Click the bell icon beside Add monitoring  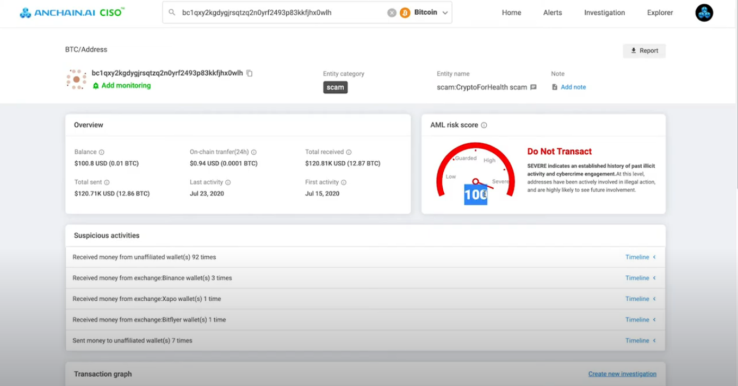[96, 86]
